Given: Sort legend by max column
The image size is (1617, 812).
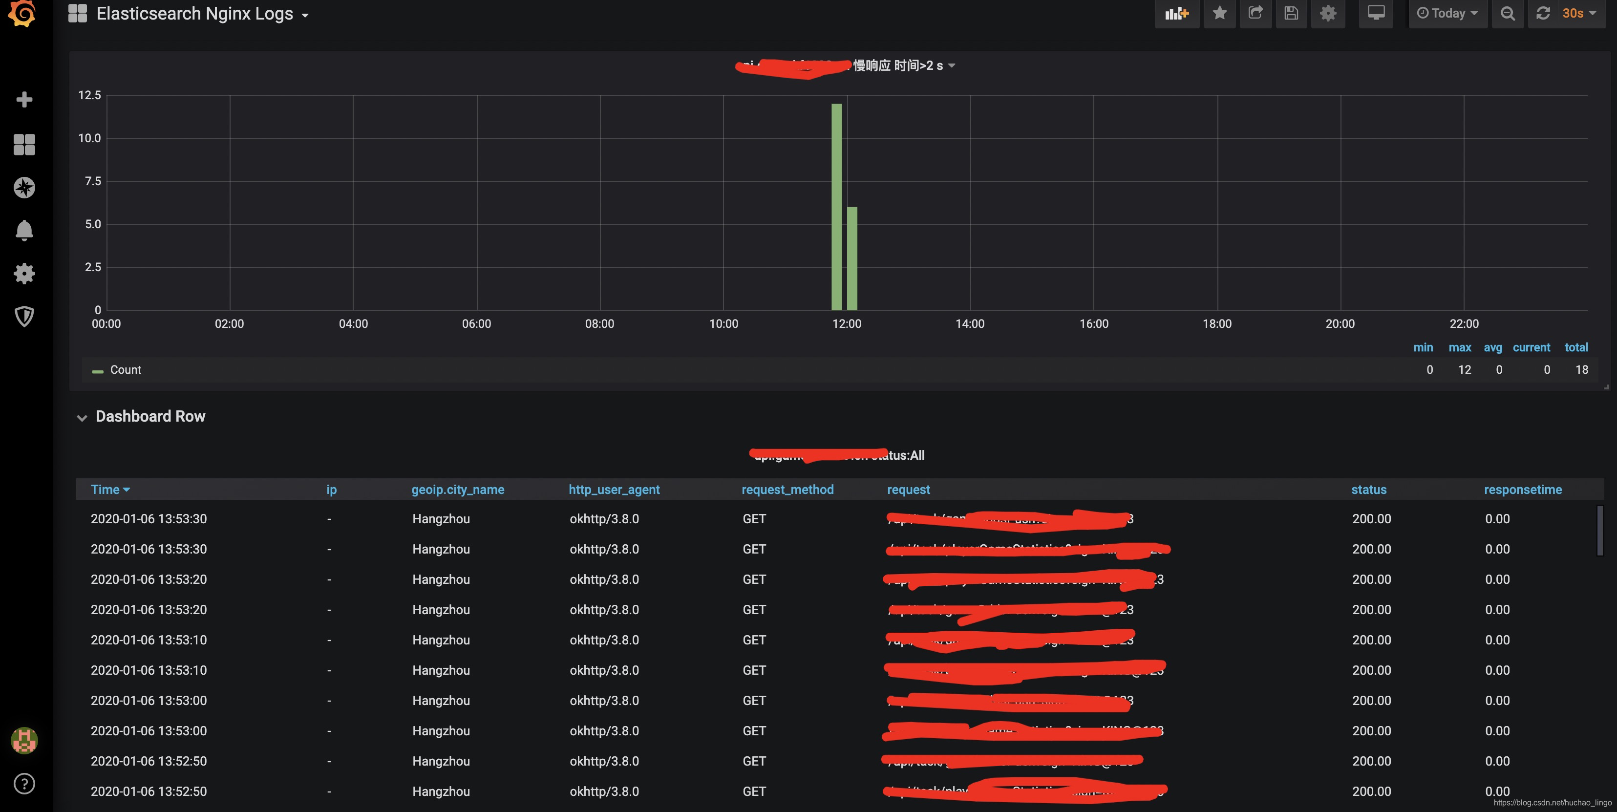Looking at the screenshot, I should tap(1459, 347).
